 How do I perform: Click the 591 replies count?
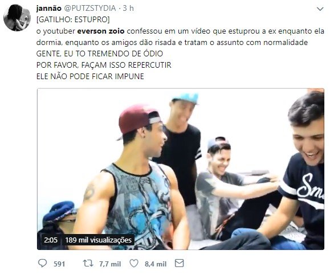[59, 264]
